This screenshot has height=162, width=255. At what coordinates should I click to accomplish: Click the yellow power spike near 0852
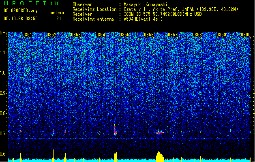(53, 156)
